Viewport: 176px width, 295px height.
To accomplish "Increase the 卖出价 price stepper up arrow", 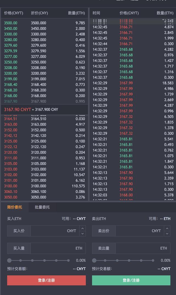I will (167, 228).
